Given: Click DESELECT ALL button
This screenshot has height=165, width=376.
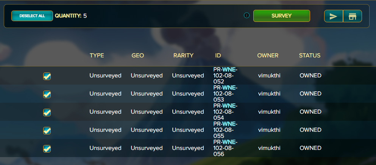Looking at the screenshot, I should tap(32, 16).
